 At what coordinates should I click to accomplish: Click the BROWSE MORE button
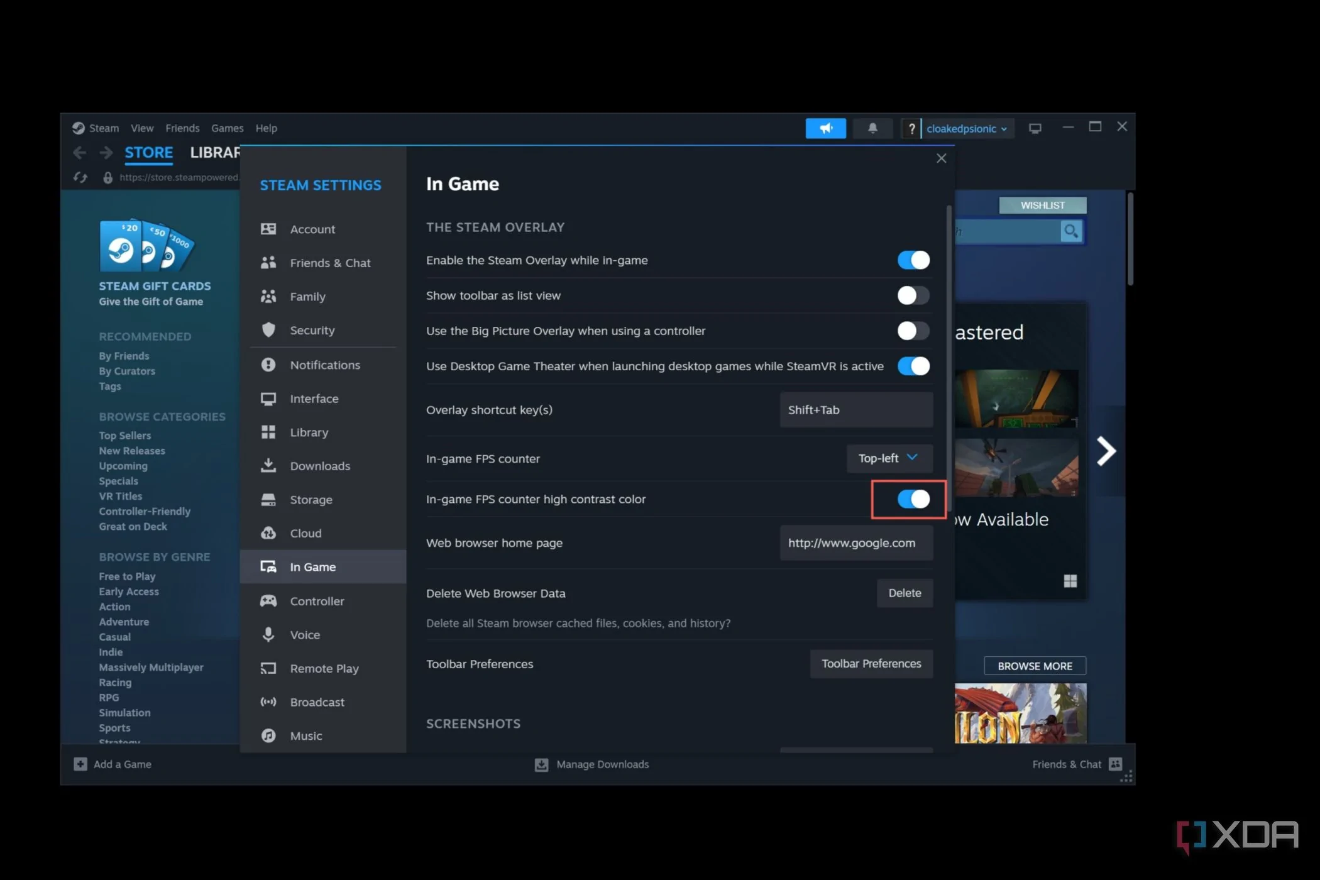coord(1035,666)
